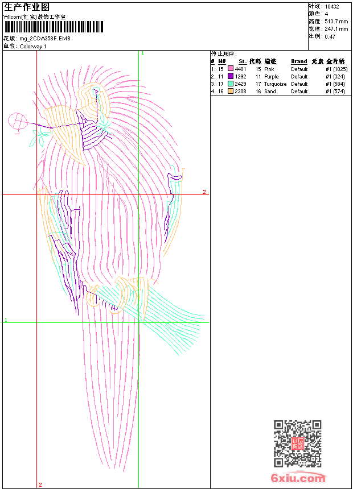
Task: Select the Purple color swatch
Action: pos(231,76)
